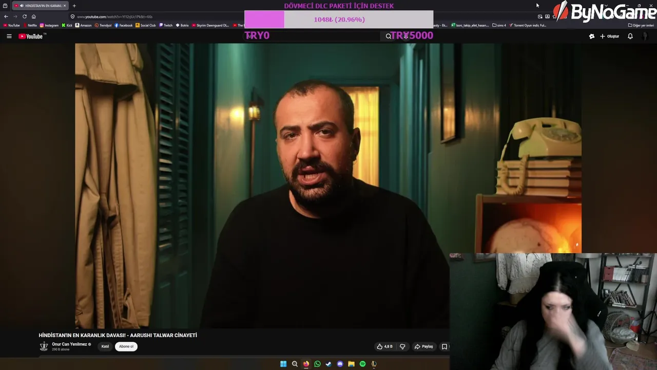Open the Onur Can Yenilmez channel
The height and width of the screenshot is (370, 657).
click(x=69, y=344)
